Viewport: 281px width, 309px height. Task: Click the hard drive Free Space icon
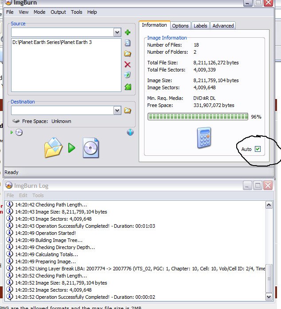pyautogui.click(x=16, y=121)
